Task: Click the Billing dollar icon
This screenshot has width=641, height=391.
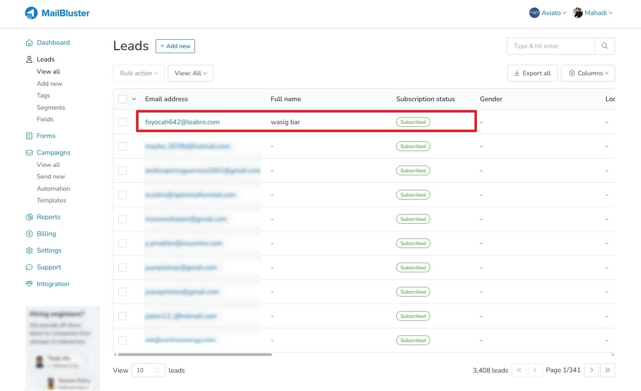Action: point(29,234)
